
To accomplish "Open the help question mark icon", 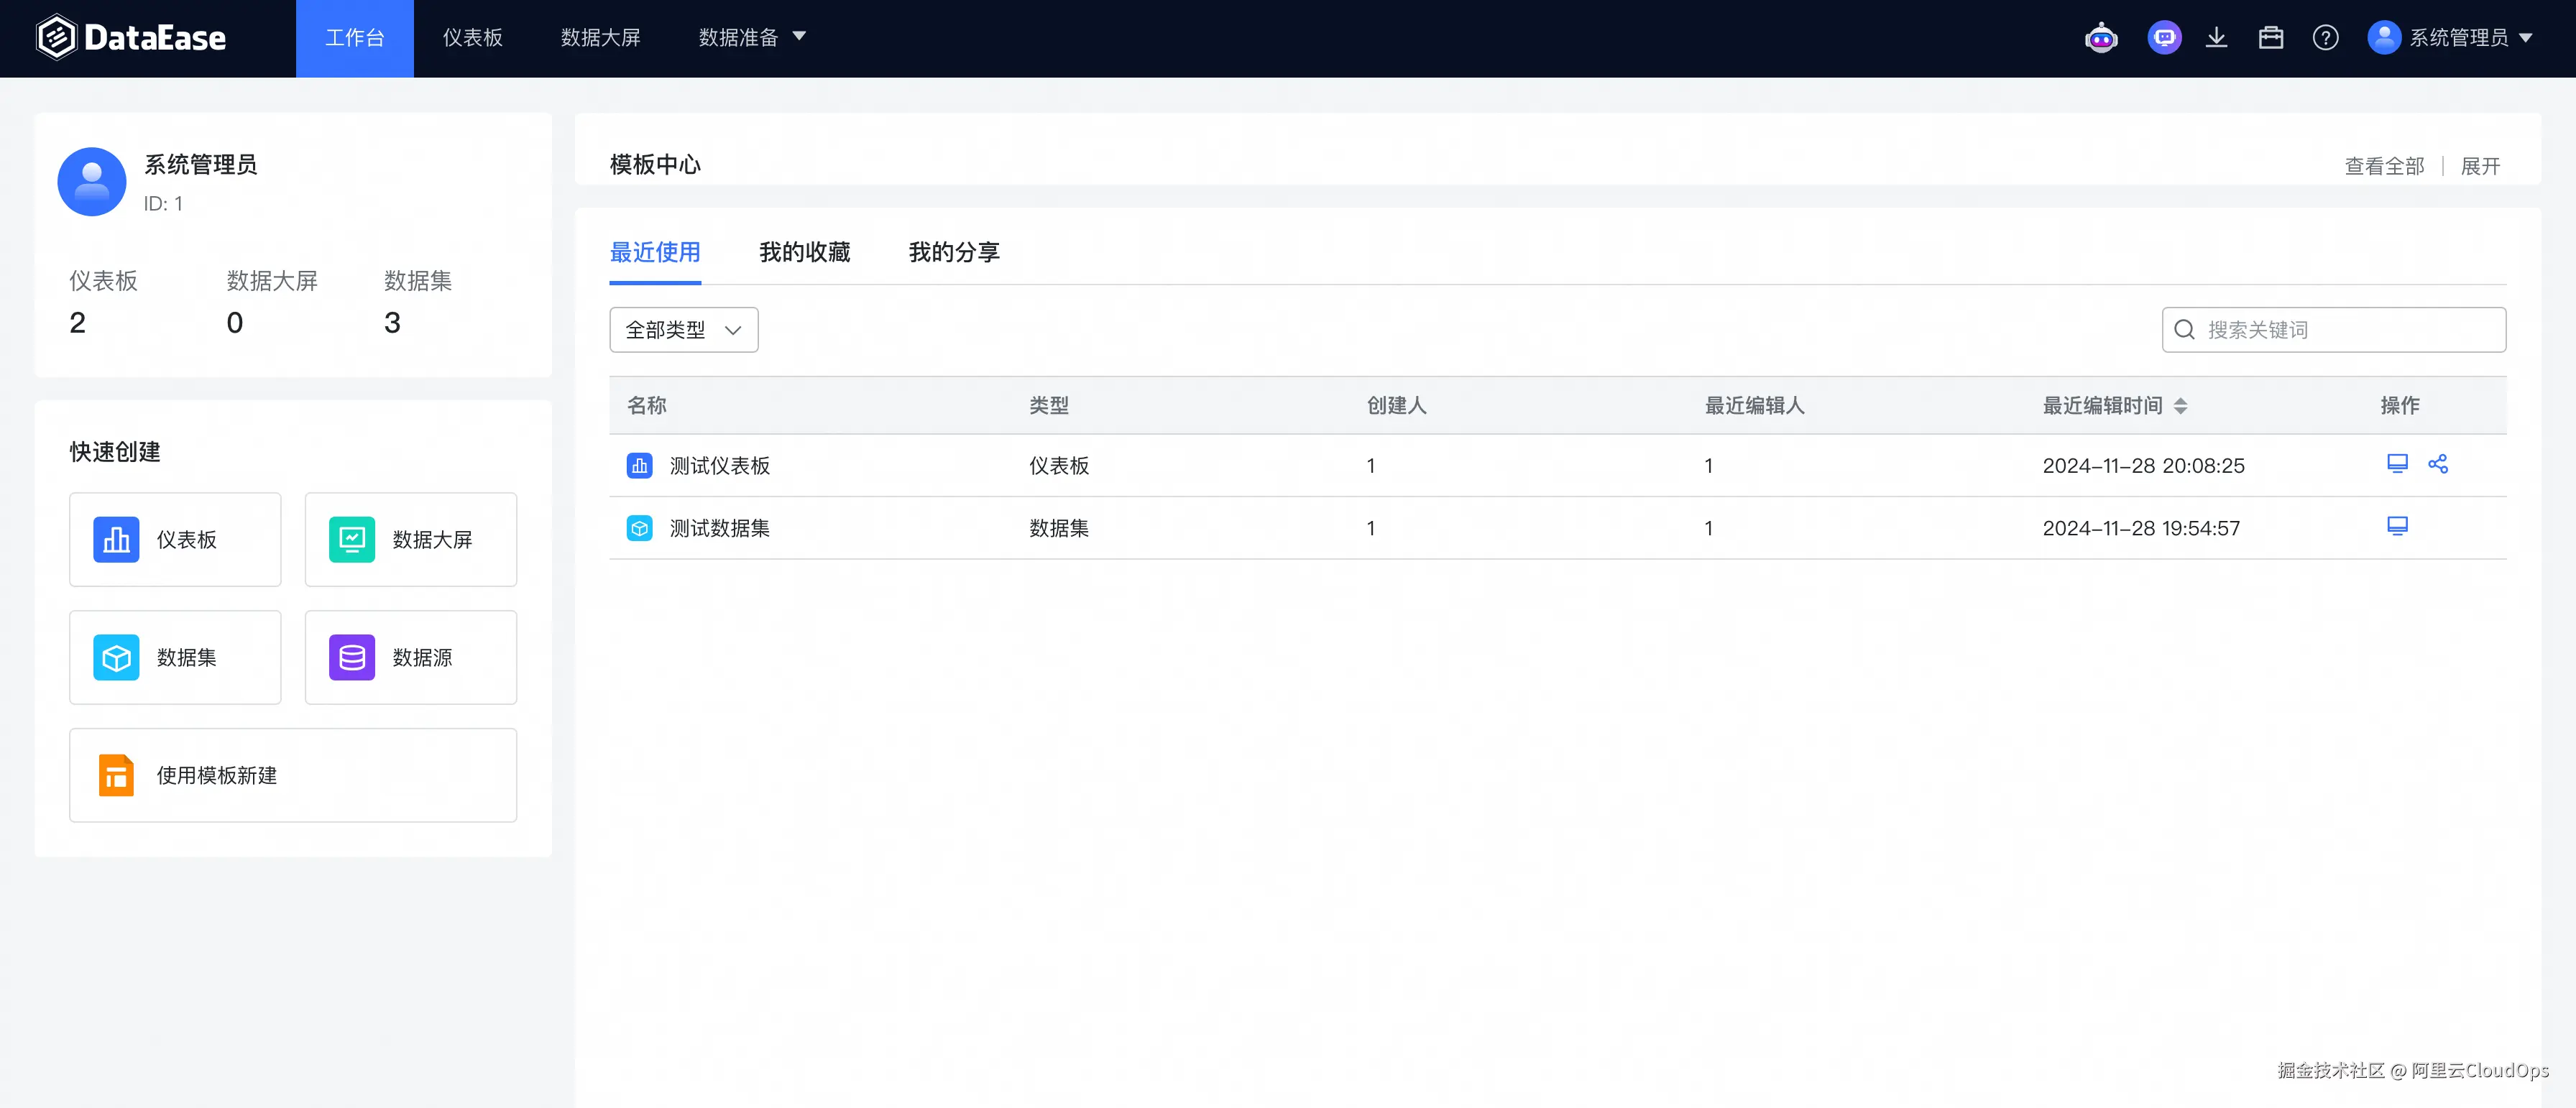I will coord(2325,38).
